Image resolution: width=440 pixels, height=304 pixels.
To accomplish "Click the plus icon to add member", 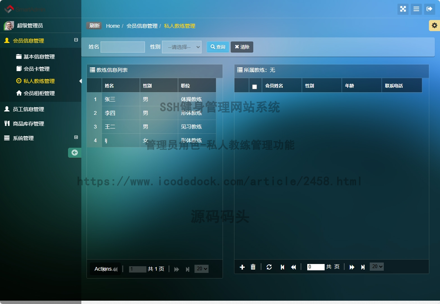I will tap(242, 267).
